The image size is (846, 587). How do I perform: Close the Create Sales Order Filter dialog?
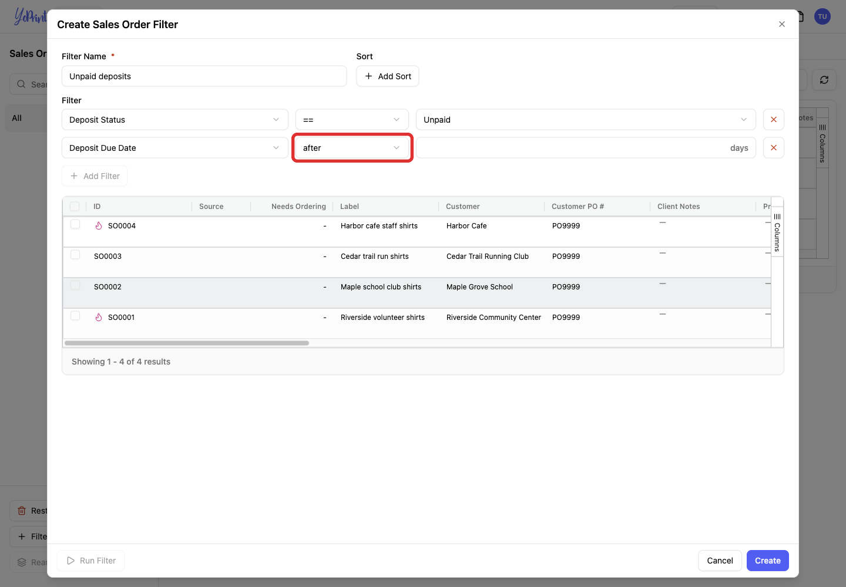coord(782,24)
